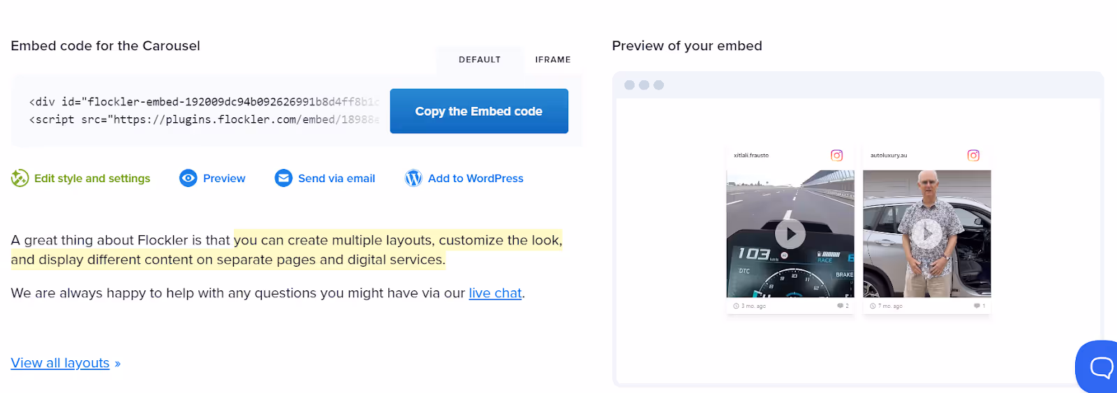The height and width of the screenshot is (393, 1117).
Task: Switch to the DEFAULT embed tab
Action: (x=480, y=59)
